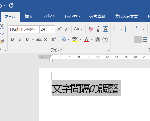The height and width of the screenshot is (121, 150).
Task: Click the first line indent ruler marker
Action: tap(51, 55)
